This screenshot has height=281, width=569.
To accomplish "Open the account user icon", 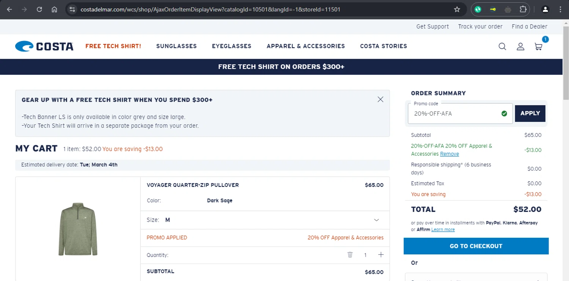I will coord(520,46).
